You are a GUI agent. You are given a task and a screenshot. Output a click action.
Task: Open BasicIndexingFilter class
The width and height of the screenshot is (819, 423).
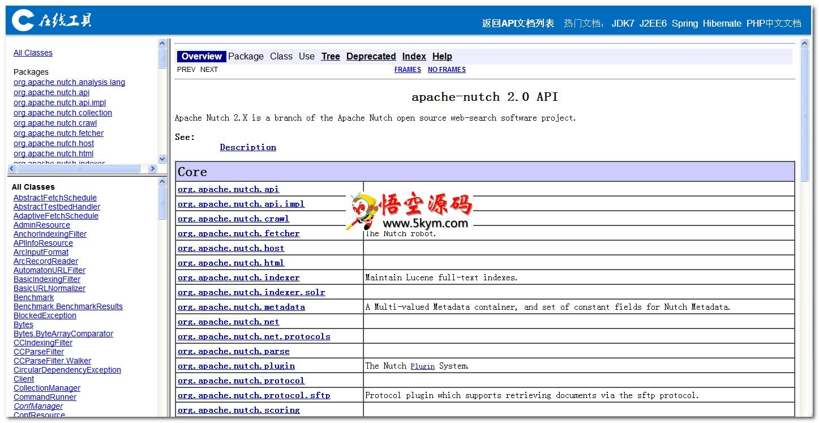click(47, 279)
